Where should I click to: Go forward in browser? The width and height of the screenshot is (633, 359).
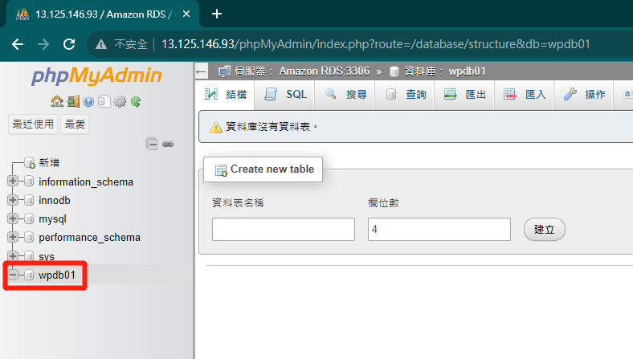[x=43, y=44]
